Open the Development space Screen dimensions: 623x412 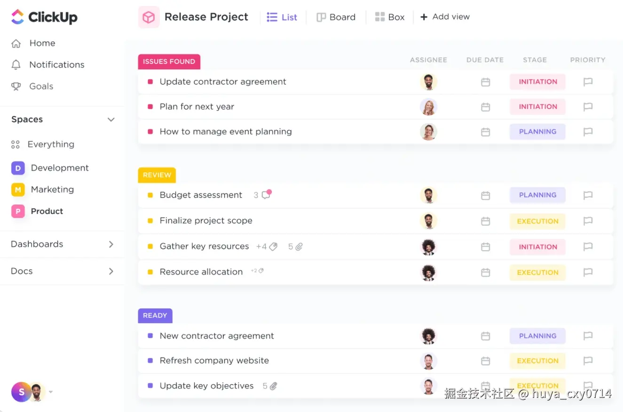pyautogui.click(x=60, y=168)
